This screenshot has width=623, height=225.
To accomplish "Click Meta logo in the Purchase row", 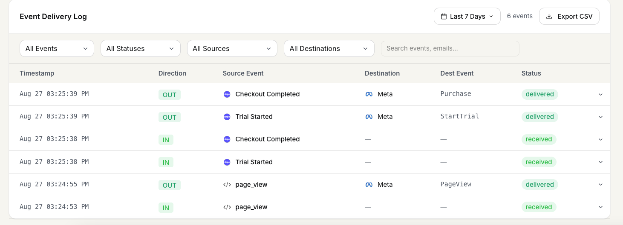I will [369, 94].
